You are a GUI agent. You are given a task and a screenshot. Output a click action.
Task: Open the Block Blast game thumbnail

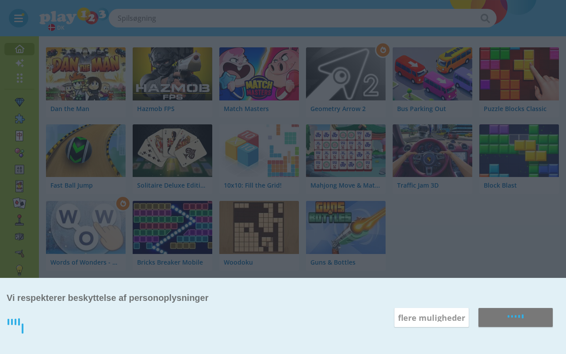pos(519,150)
